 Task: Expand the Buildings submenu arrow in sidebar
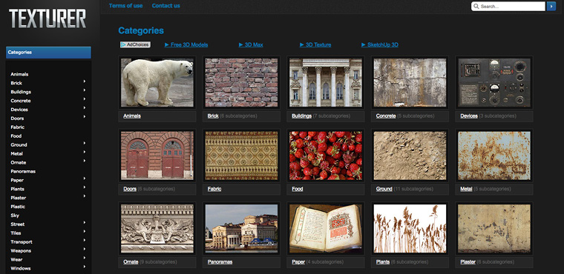click(85, 90)
